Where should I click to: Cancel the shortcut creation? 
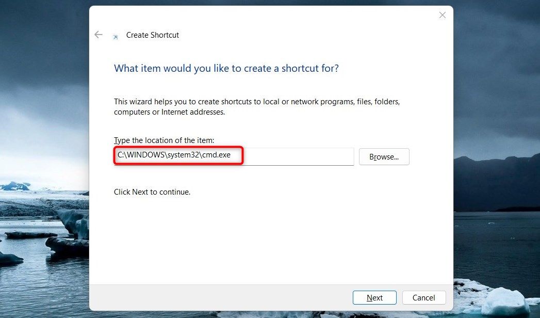point(424,298)
